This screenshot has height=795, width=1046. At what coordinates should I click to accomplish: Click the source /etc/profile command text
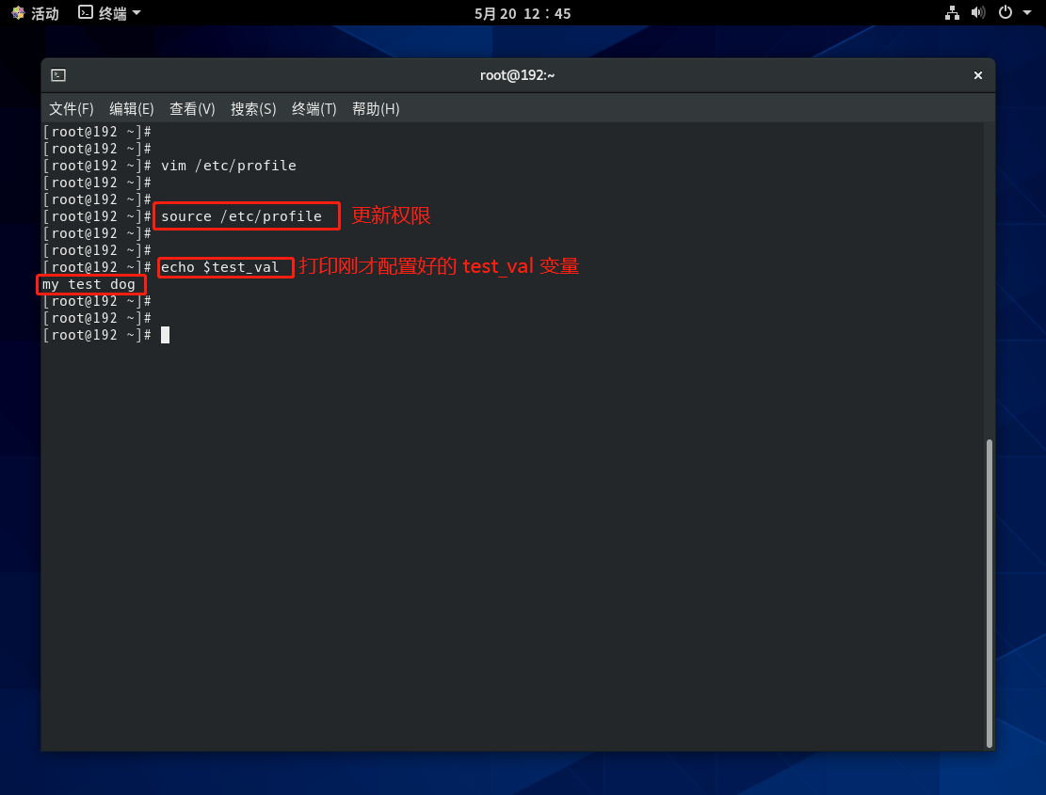pyautogui.click(x=241, y=216)
